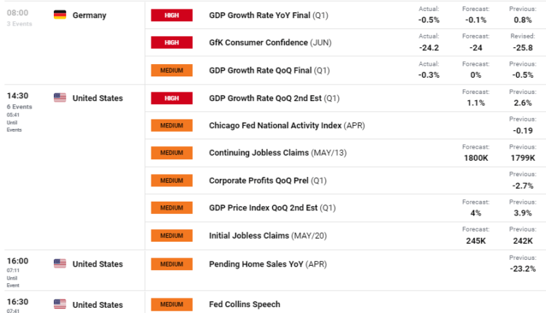Open Pending Home Sales YoY event
The height and width of the screenshot is (313, 546).
[x=255, y=264]
